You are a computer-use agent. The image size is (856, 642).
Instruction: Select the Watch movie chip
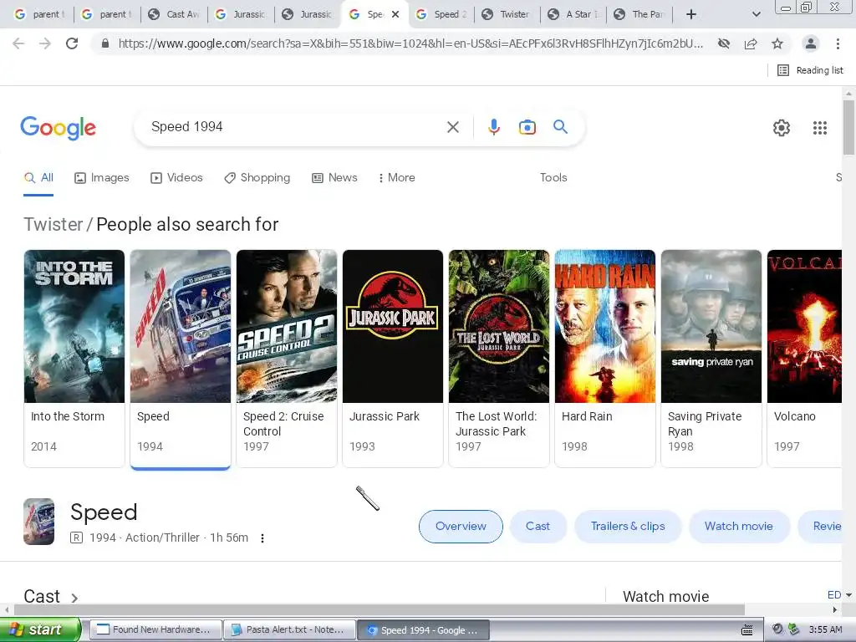[739, 527]
